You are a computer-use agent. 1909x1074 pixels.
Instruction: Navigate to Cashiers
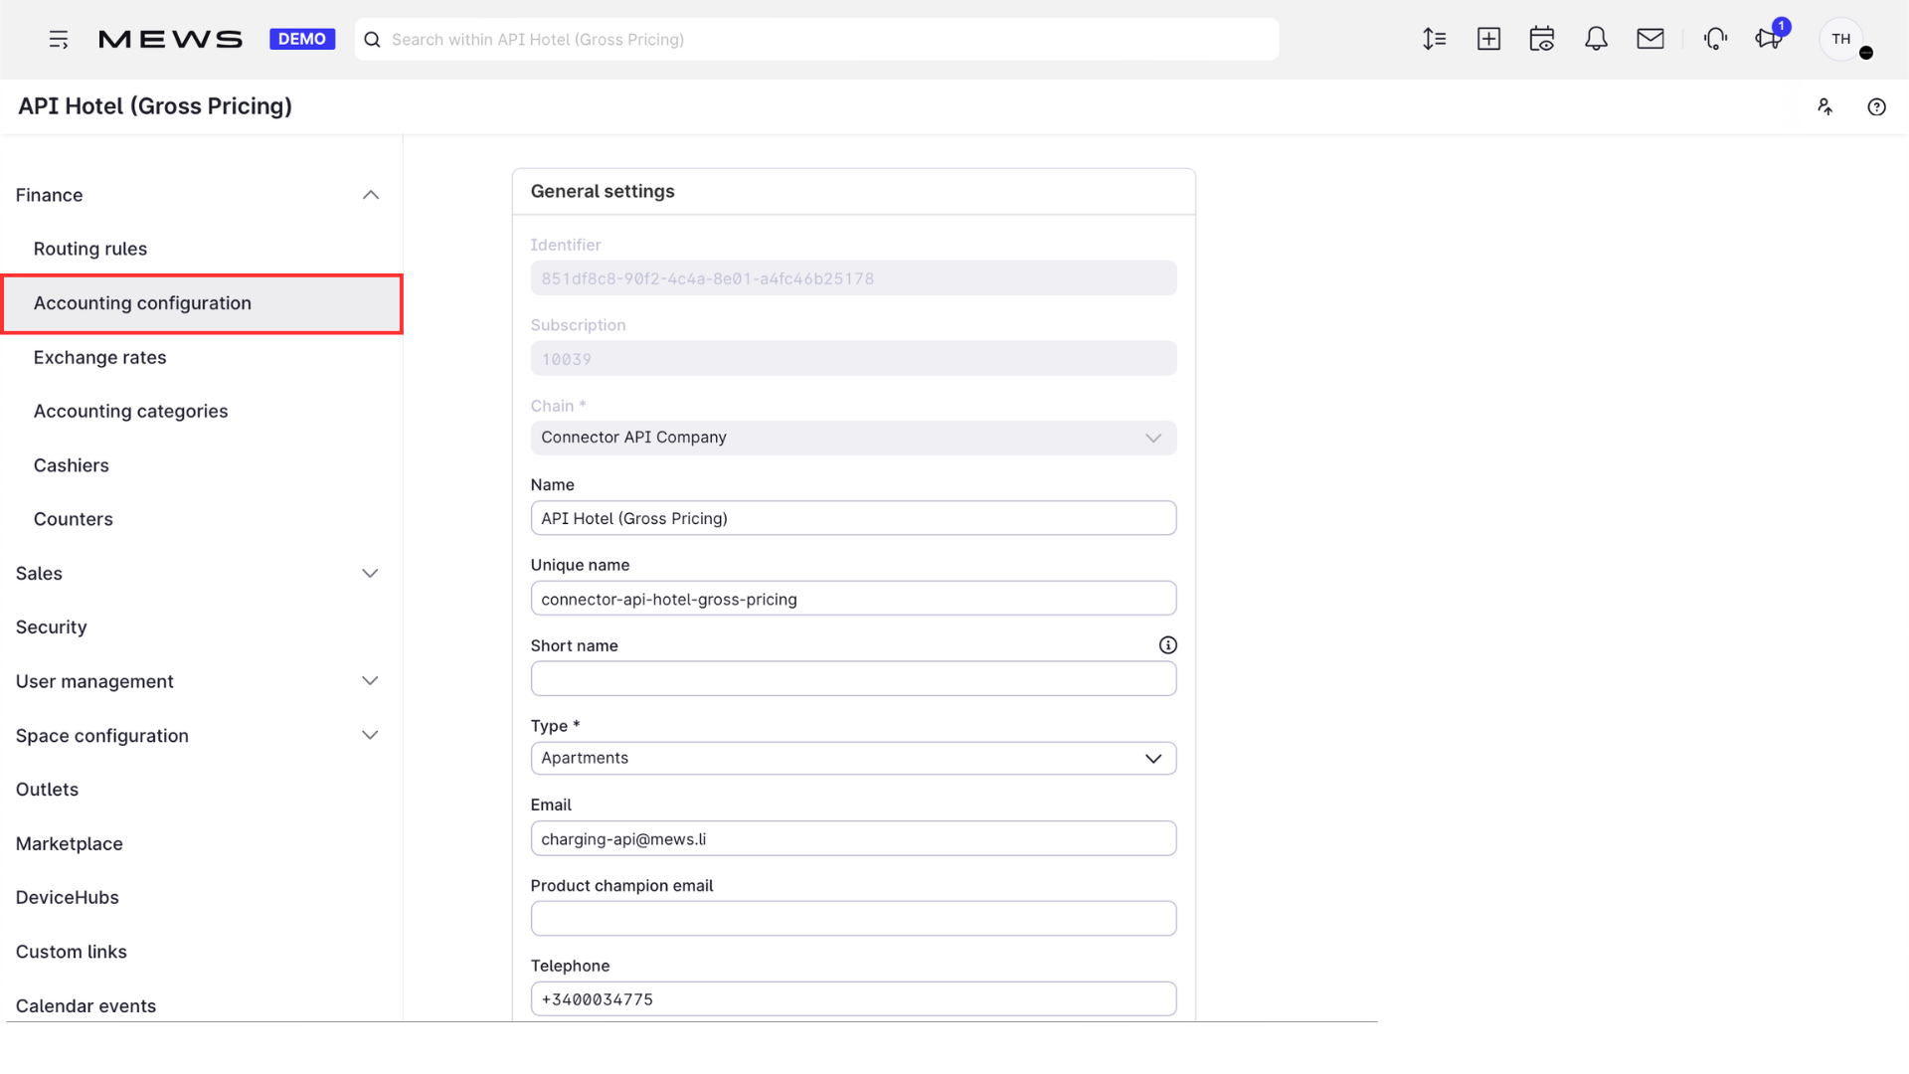[x=72, y=465]
